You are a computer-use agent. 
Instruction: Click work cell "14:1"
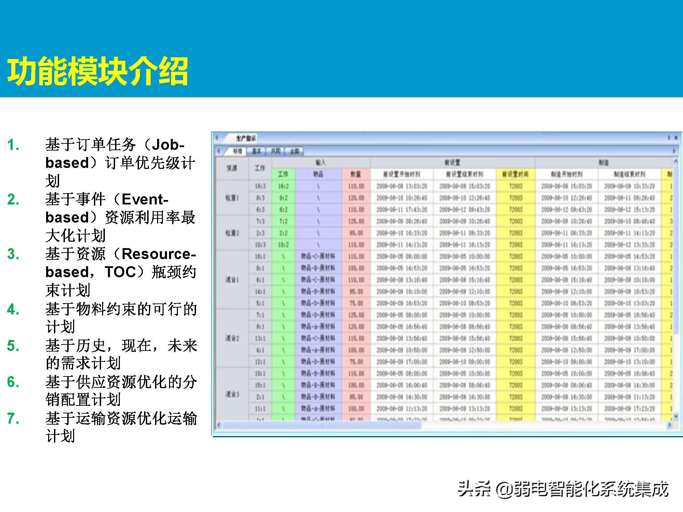coord(260,291)
